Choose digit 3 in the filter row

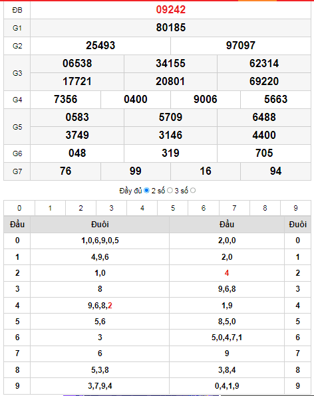(112, 208)
